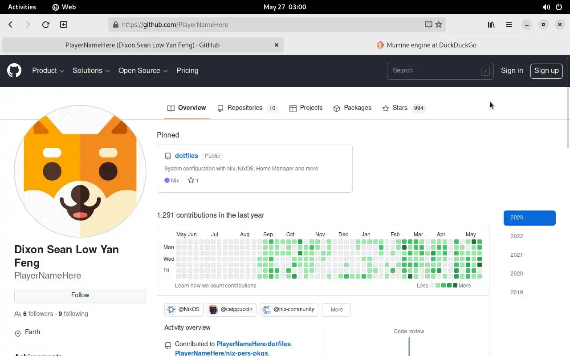Open the browser hamburger menu

click(509, 24)
